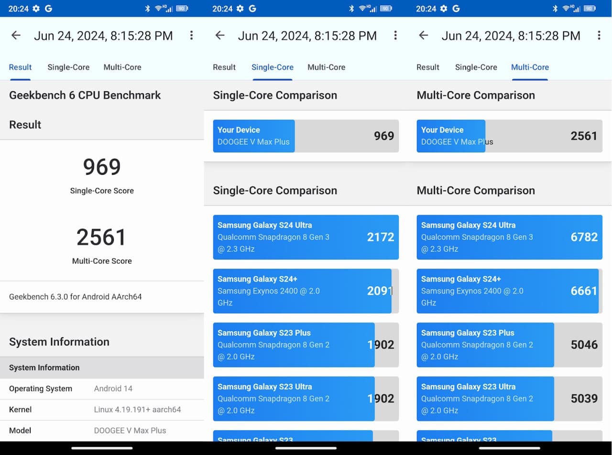Tap the date title on the Result screen
The height and width of the screenshot is (455, 612).
[103, 36]
